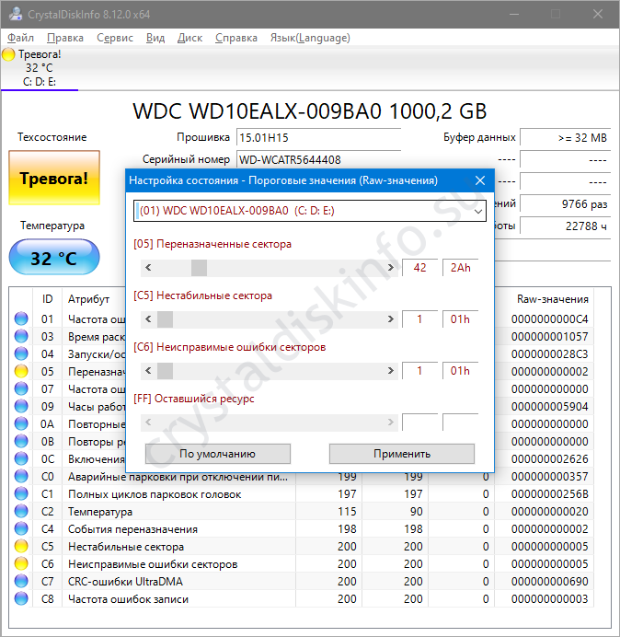Click the power-on count field 9766 раз
Viewport: 620px width, 637px height.
(x=565, y=203)
